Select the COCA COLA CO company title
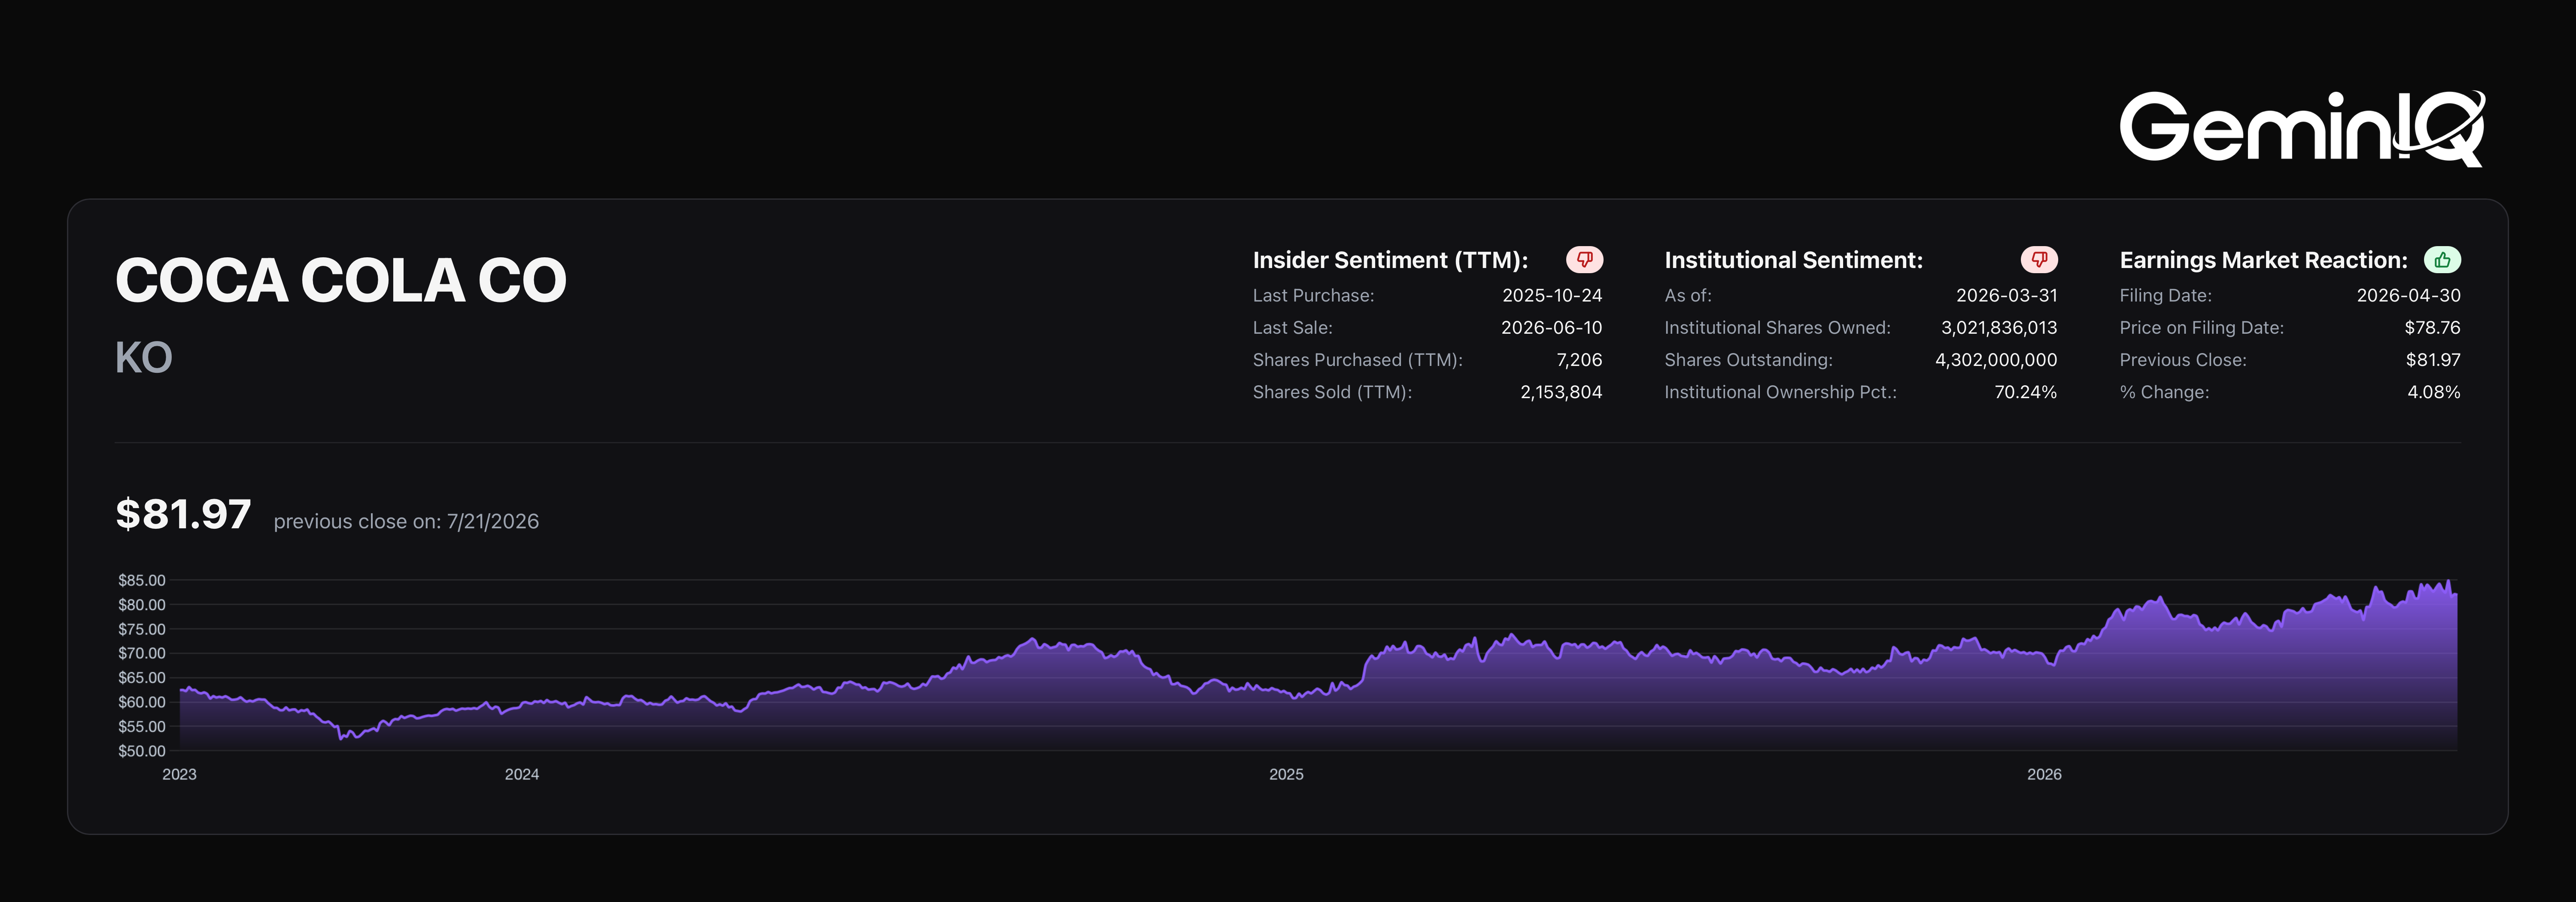The width and height of the screenshot is (2576, 902). tap(341, 280)
